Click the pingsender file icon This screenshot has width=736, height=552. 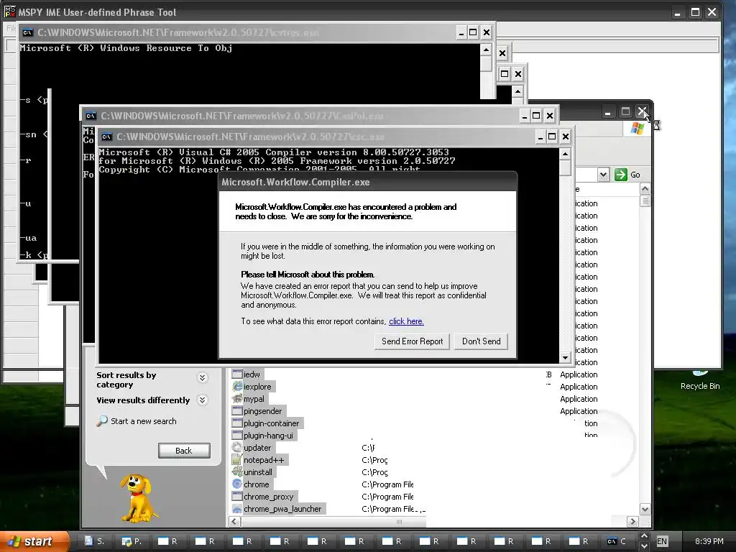coord(237,410)
